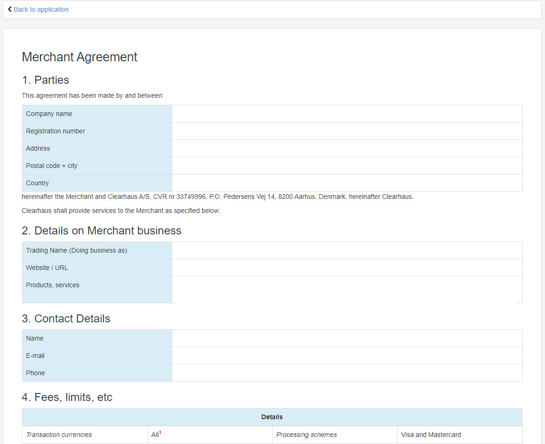Click the 'Registration number' label
Viewport: 545px width, 444px height.
[x=55, y=131]
